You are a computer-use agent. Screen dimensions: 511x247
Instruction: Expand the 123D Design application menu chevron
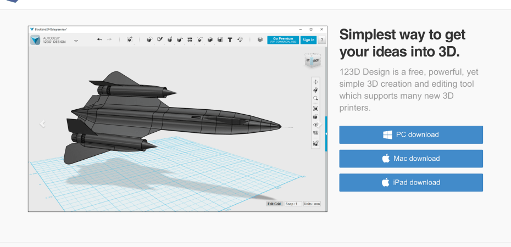point(76,40)
